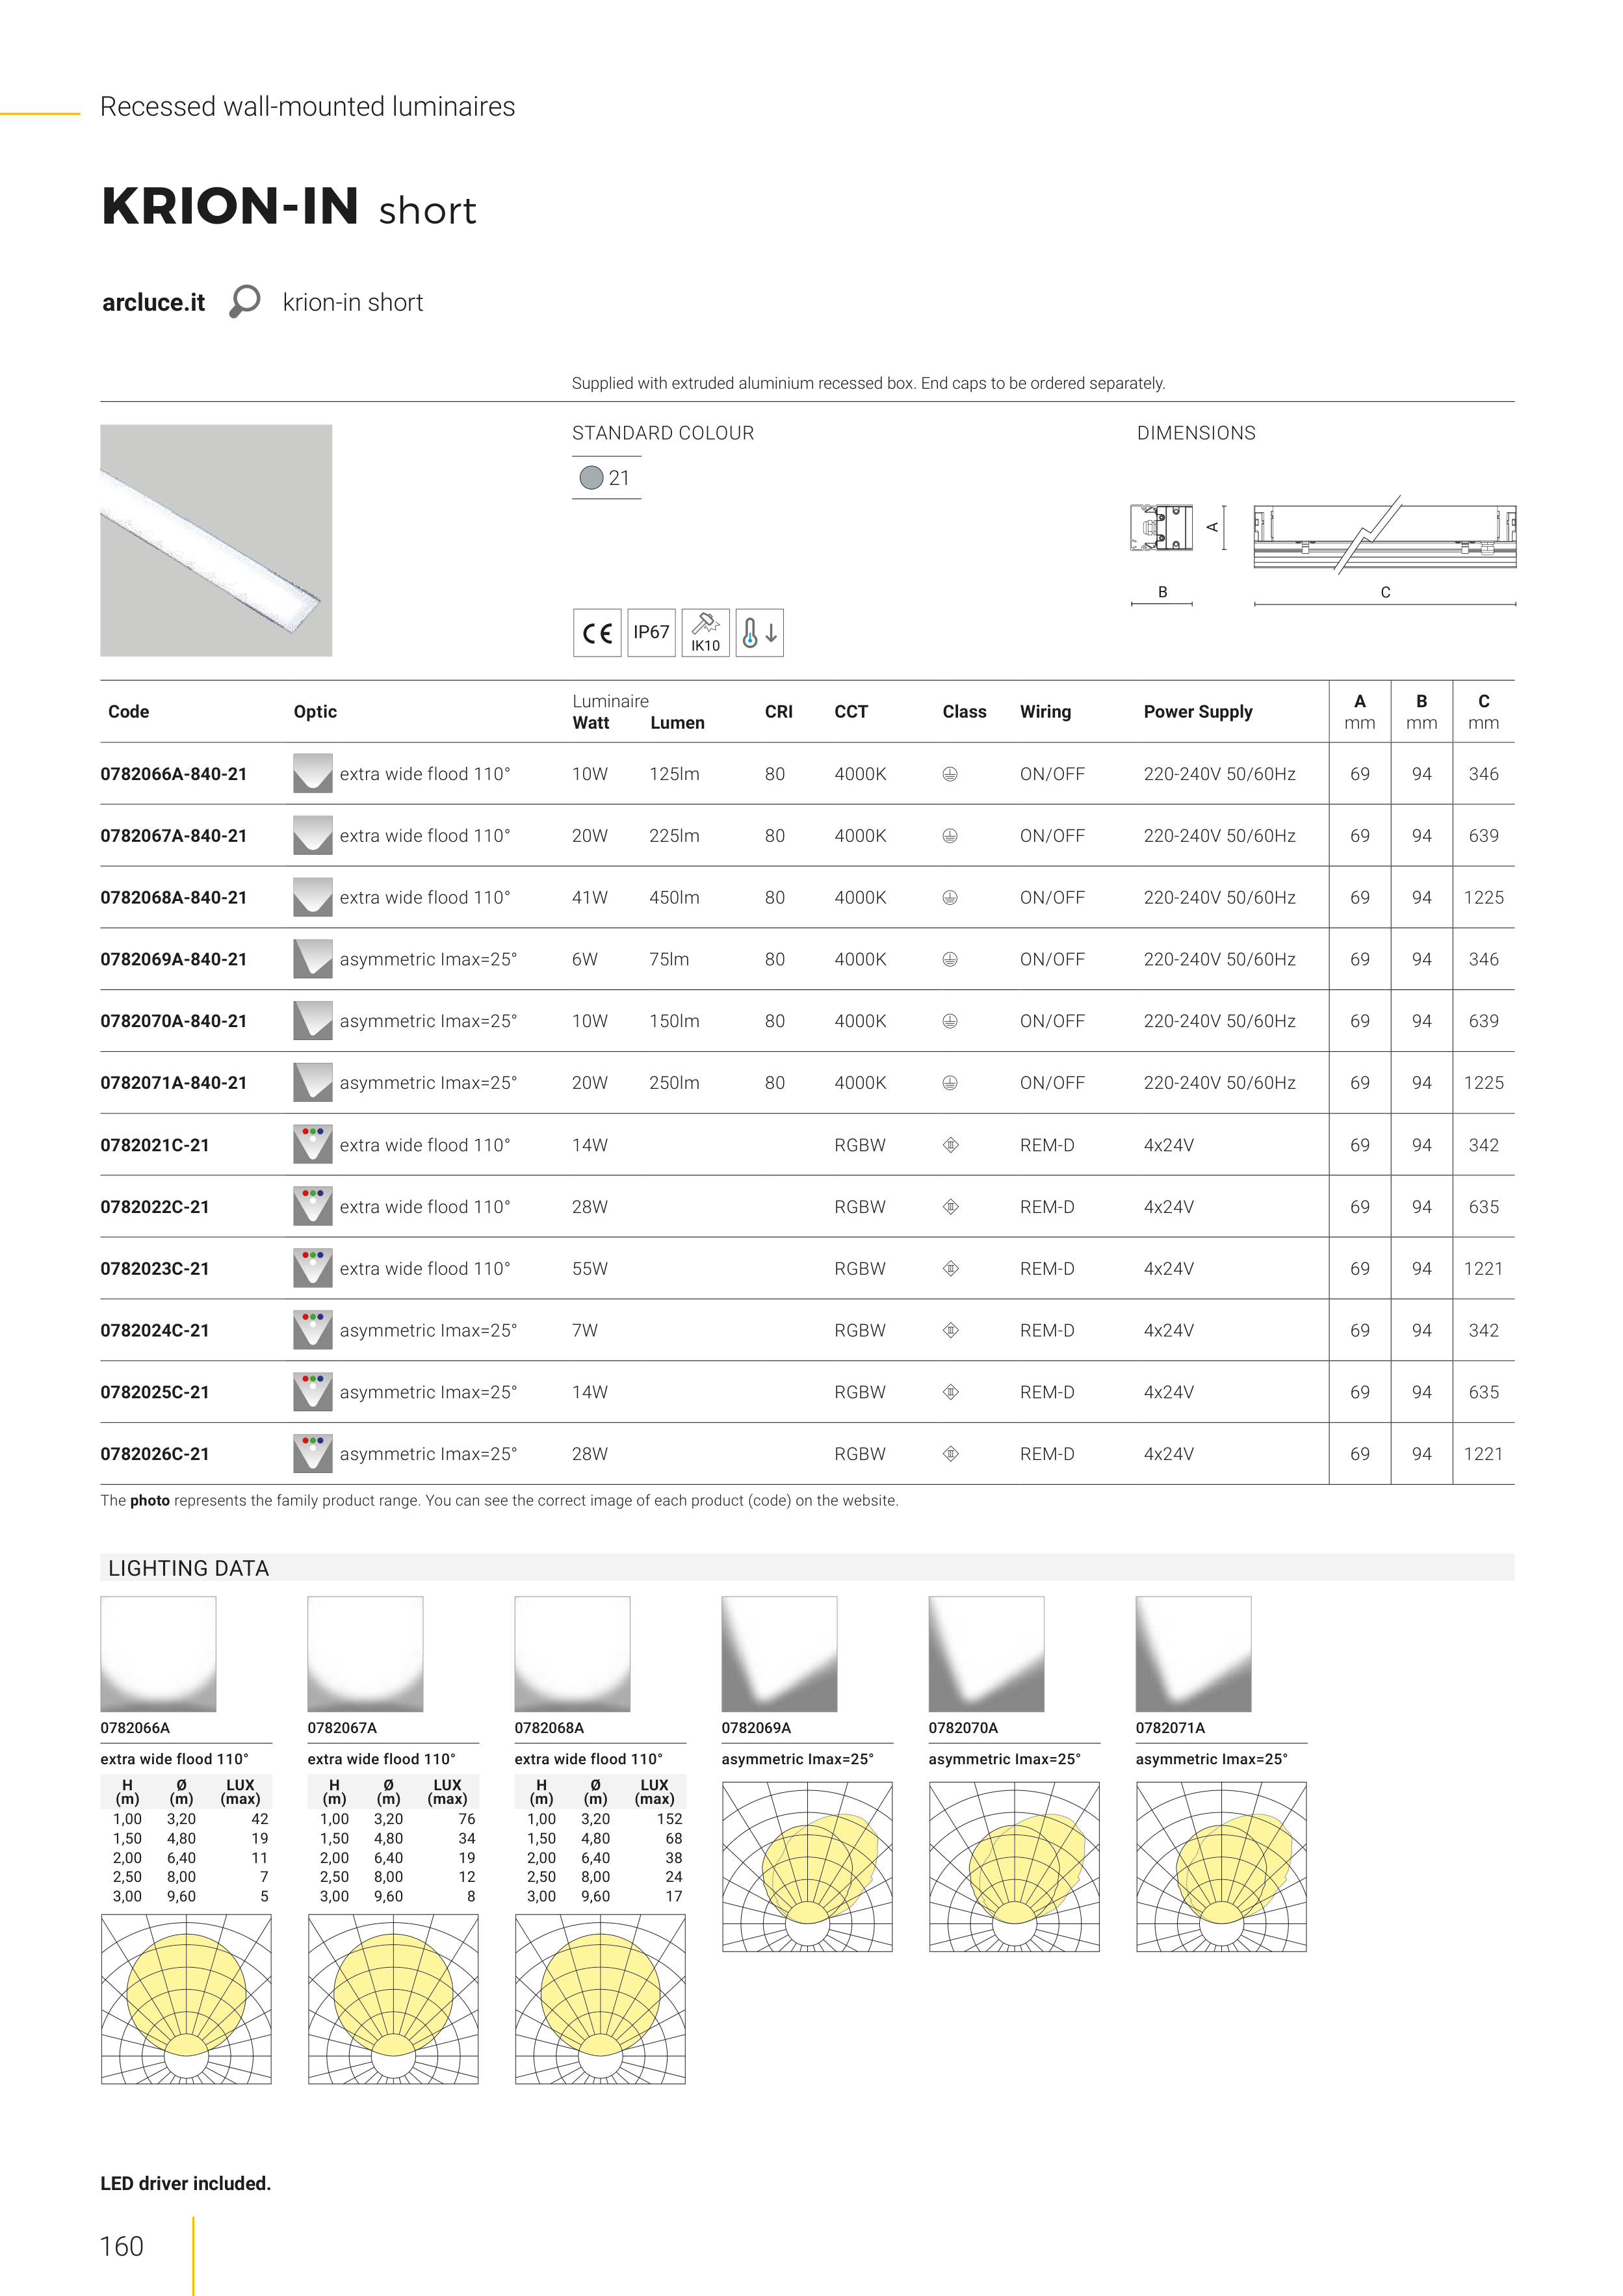Open the arcluce.it website link
The width and height of the screenshot is (1623, 2296).
click(153, 302)
